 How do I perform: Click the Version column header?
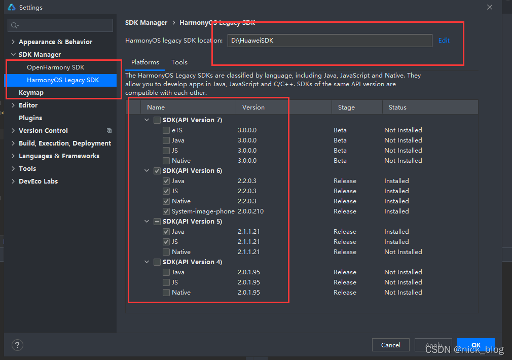click(284, 107)
